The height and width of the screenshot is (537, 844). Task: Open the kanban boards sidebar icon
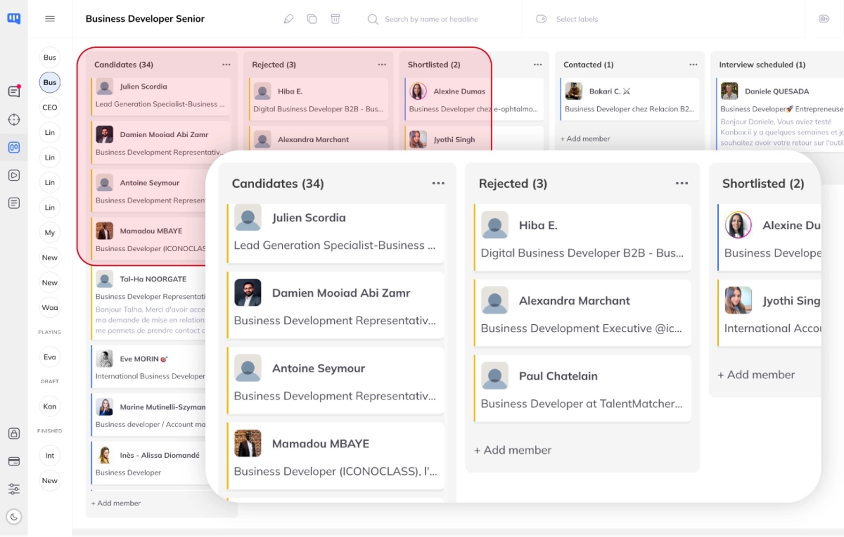[14, 148]
